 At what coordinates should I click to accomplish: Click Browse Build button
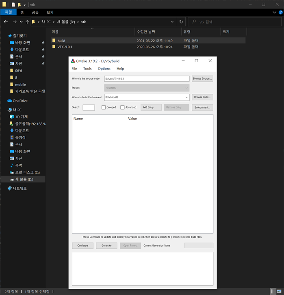point(202,97)
